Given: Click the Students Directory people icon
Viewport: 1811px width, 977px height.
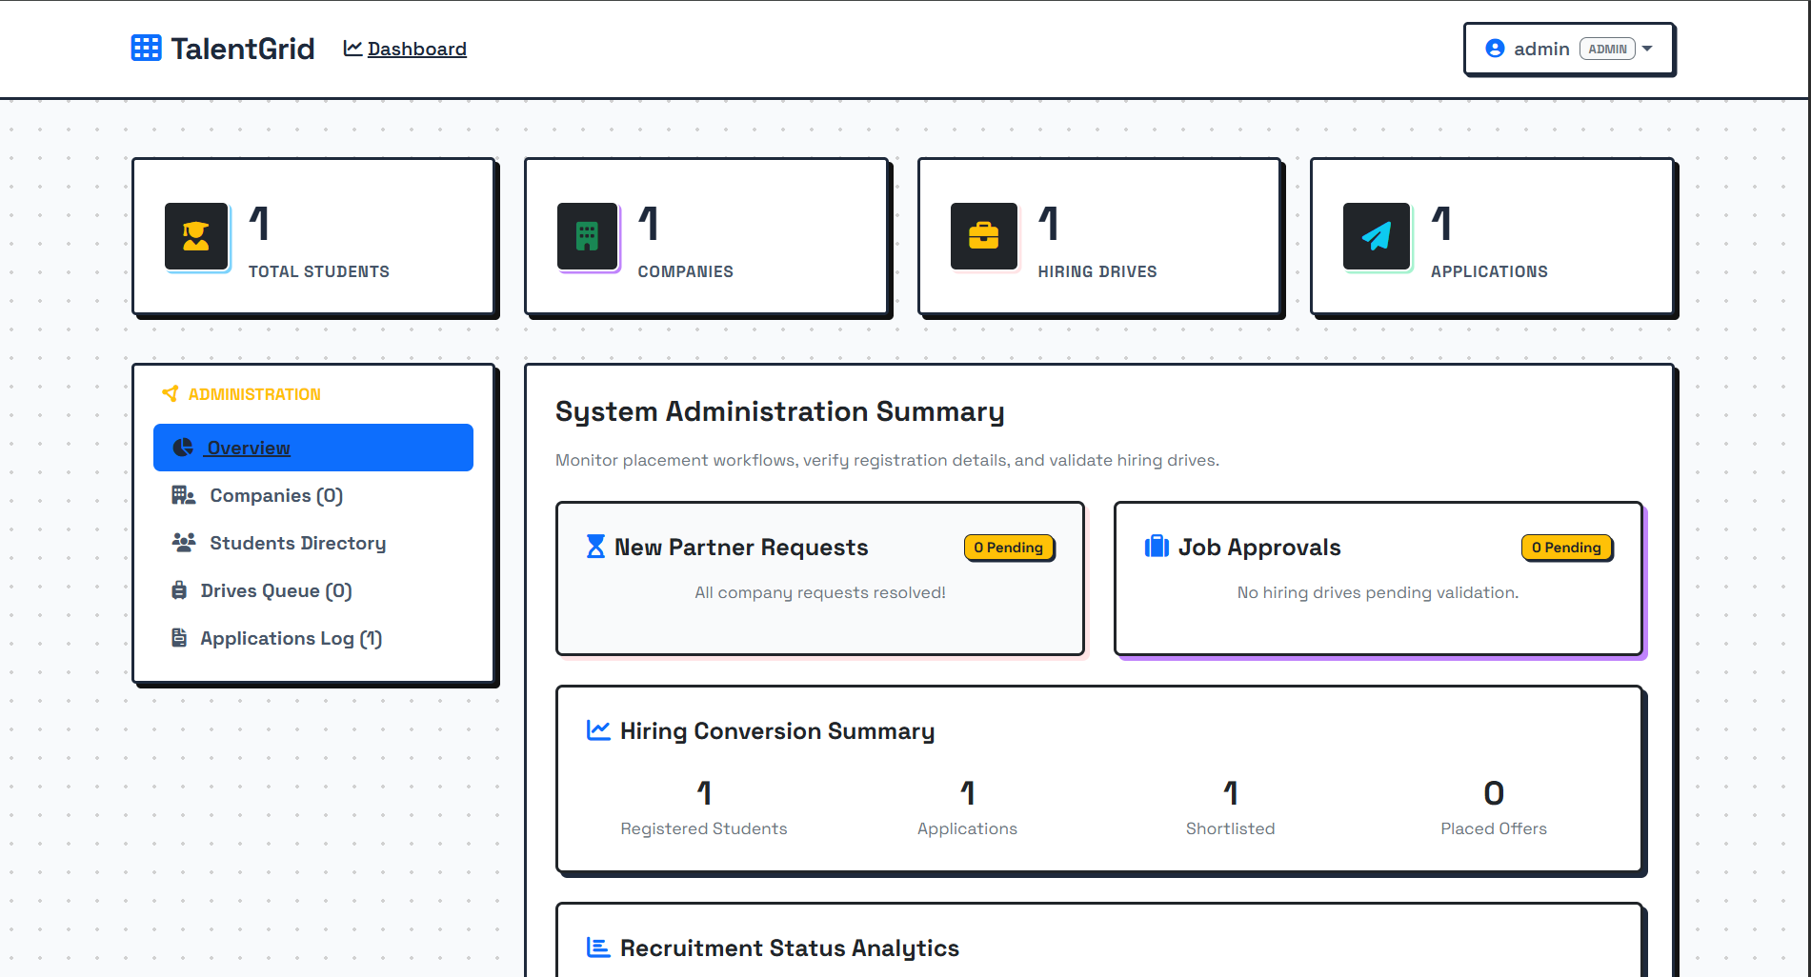Looking at the screenshot, I should tap(183, 543).
